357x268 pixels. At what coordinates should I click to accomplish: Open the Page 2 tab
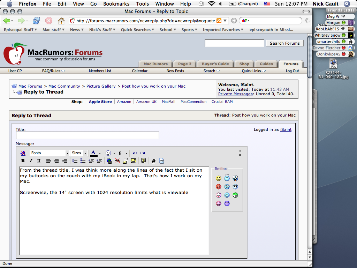[x=185, y=64]
